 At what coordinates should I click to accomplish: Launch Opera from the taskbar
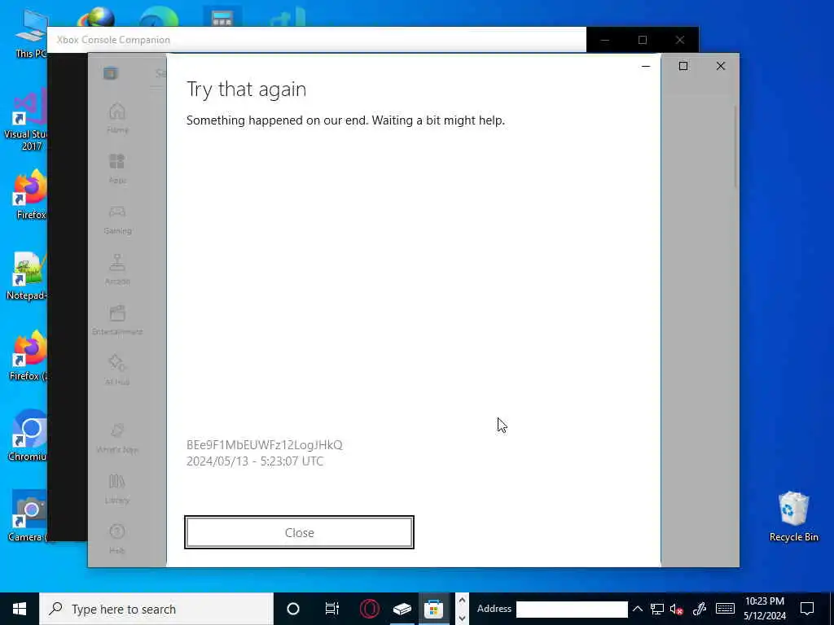(x=369, y=609)
